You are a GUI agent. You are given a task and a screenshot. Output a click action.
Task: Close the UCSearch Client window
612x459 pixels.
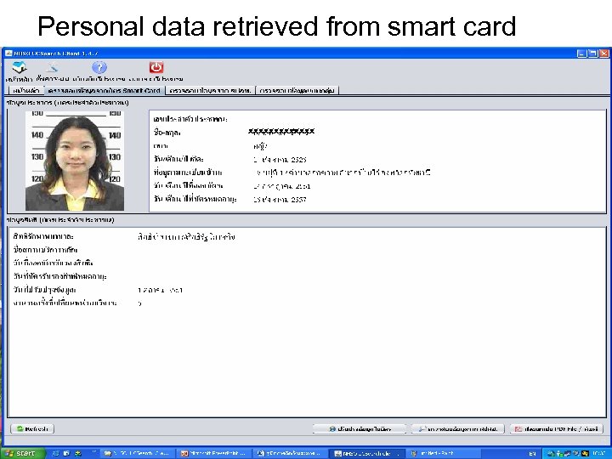tap(603, 54)
